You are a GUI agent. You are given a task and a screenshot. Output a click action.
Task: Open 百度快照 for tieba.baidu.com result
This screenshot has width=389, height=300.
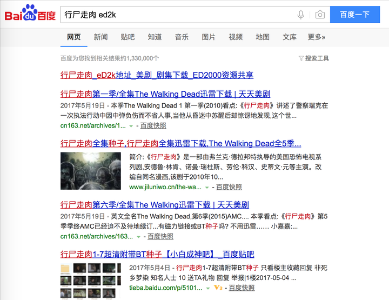tap(242, 288)
